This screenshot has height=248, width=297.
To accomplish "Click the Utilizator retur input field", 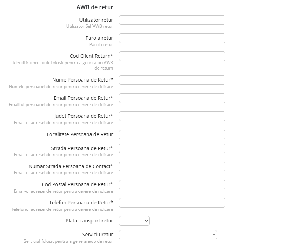I will click(172, 20).
